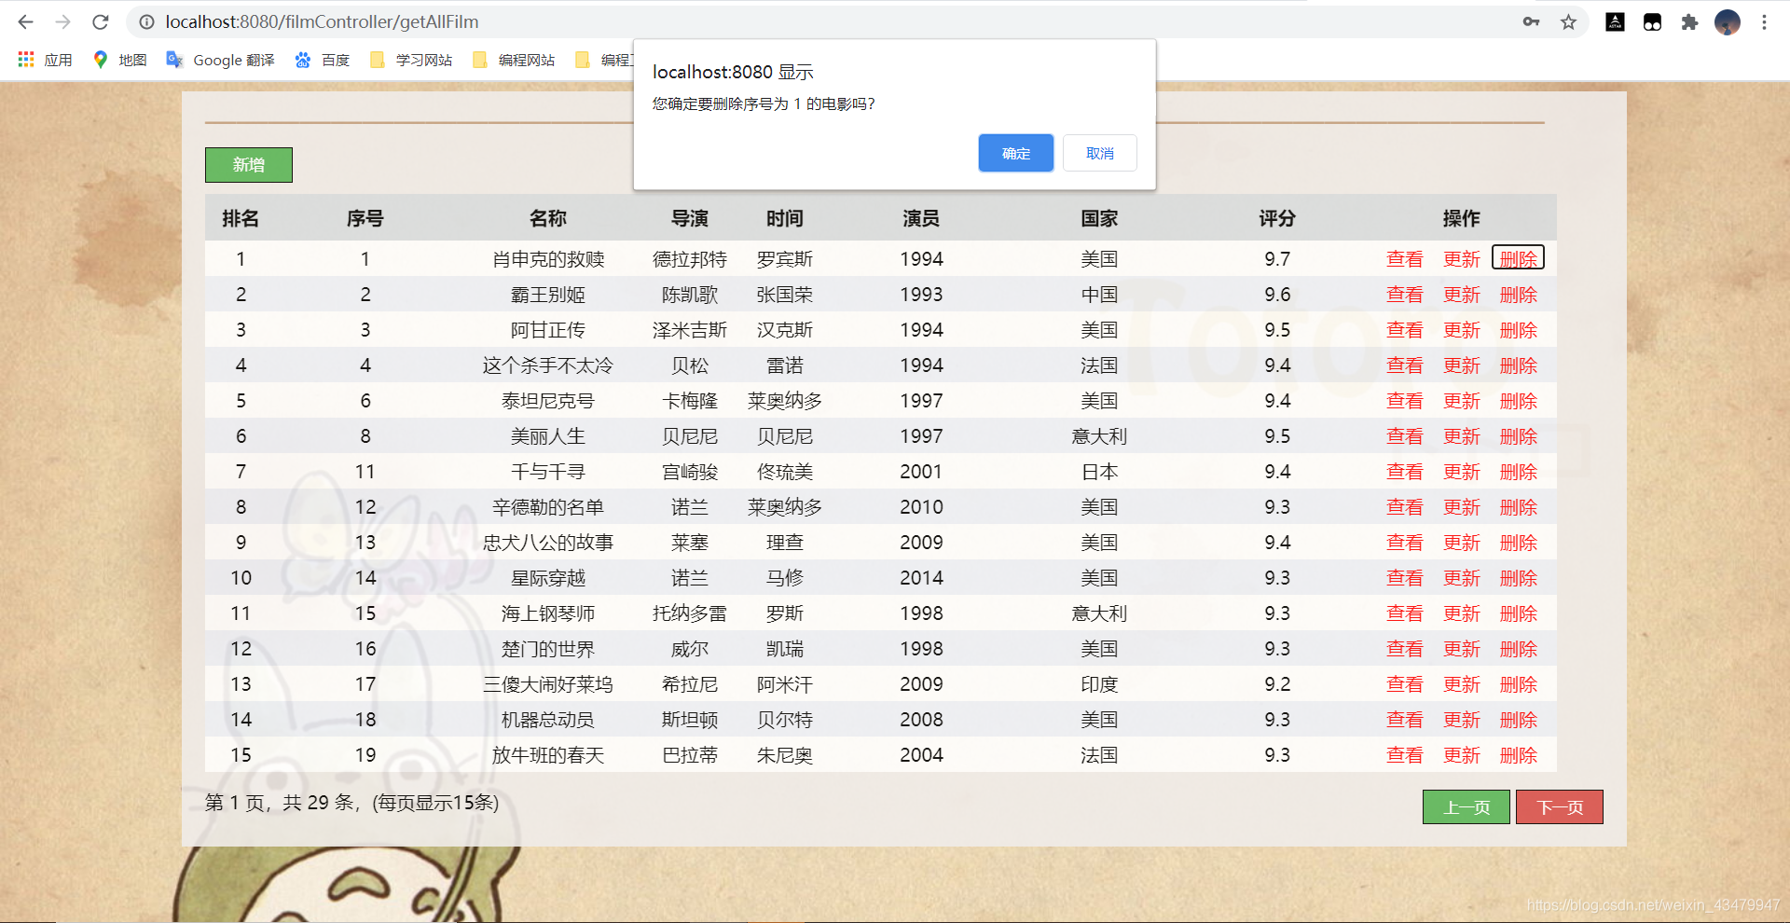This screenshot has height=923, width=1790.
Task: Click the browser forward arrow
Action: coord(62,21)
